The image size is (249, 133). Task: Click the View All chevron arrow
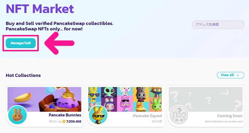point(238,75)
